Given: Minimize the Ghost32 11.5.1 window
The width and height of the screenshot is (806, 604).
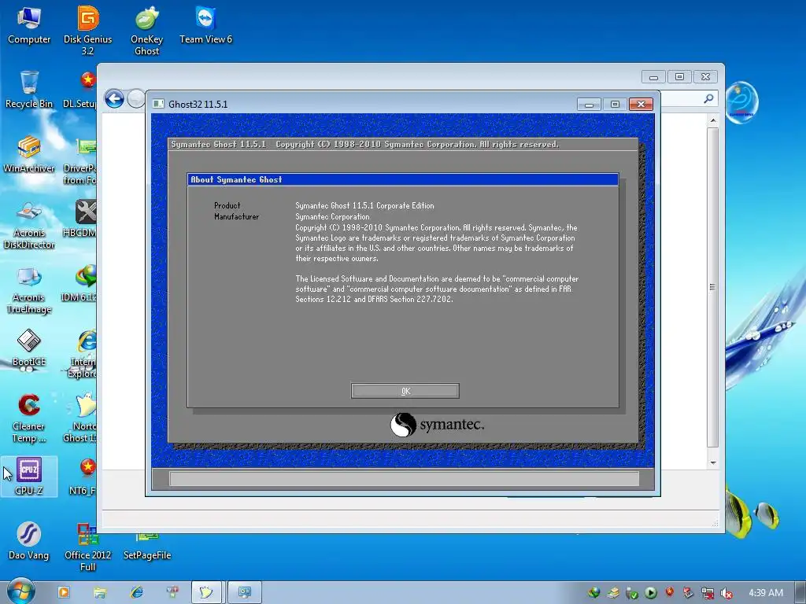Looking at the screenshot, I should coord(589,105).
